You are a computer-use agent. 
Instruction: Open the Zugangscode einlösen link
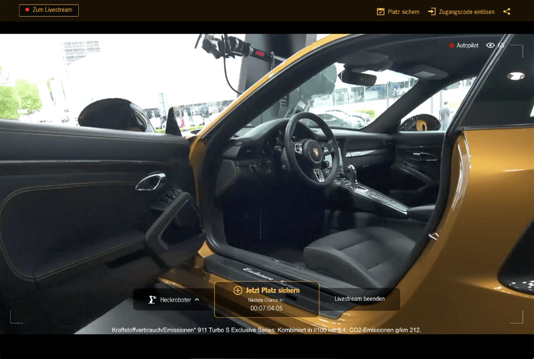click(461, 11)
